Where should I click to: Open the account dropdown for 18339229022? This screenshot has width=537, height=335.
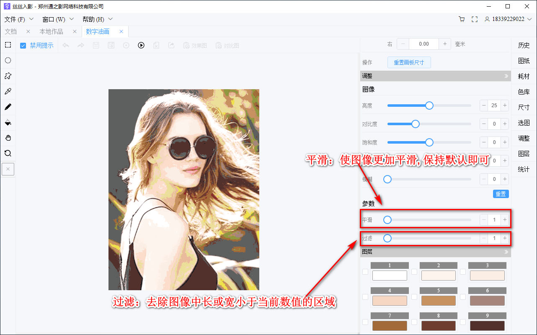508,19
